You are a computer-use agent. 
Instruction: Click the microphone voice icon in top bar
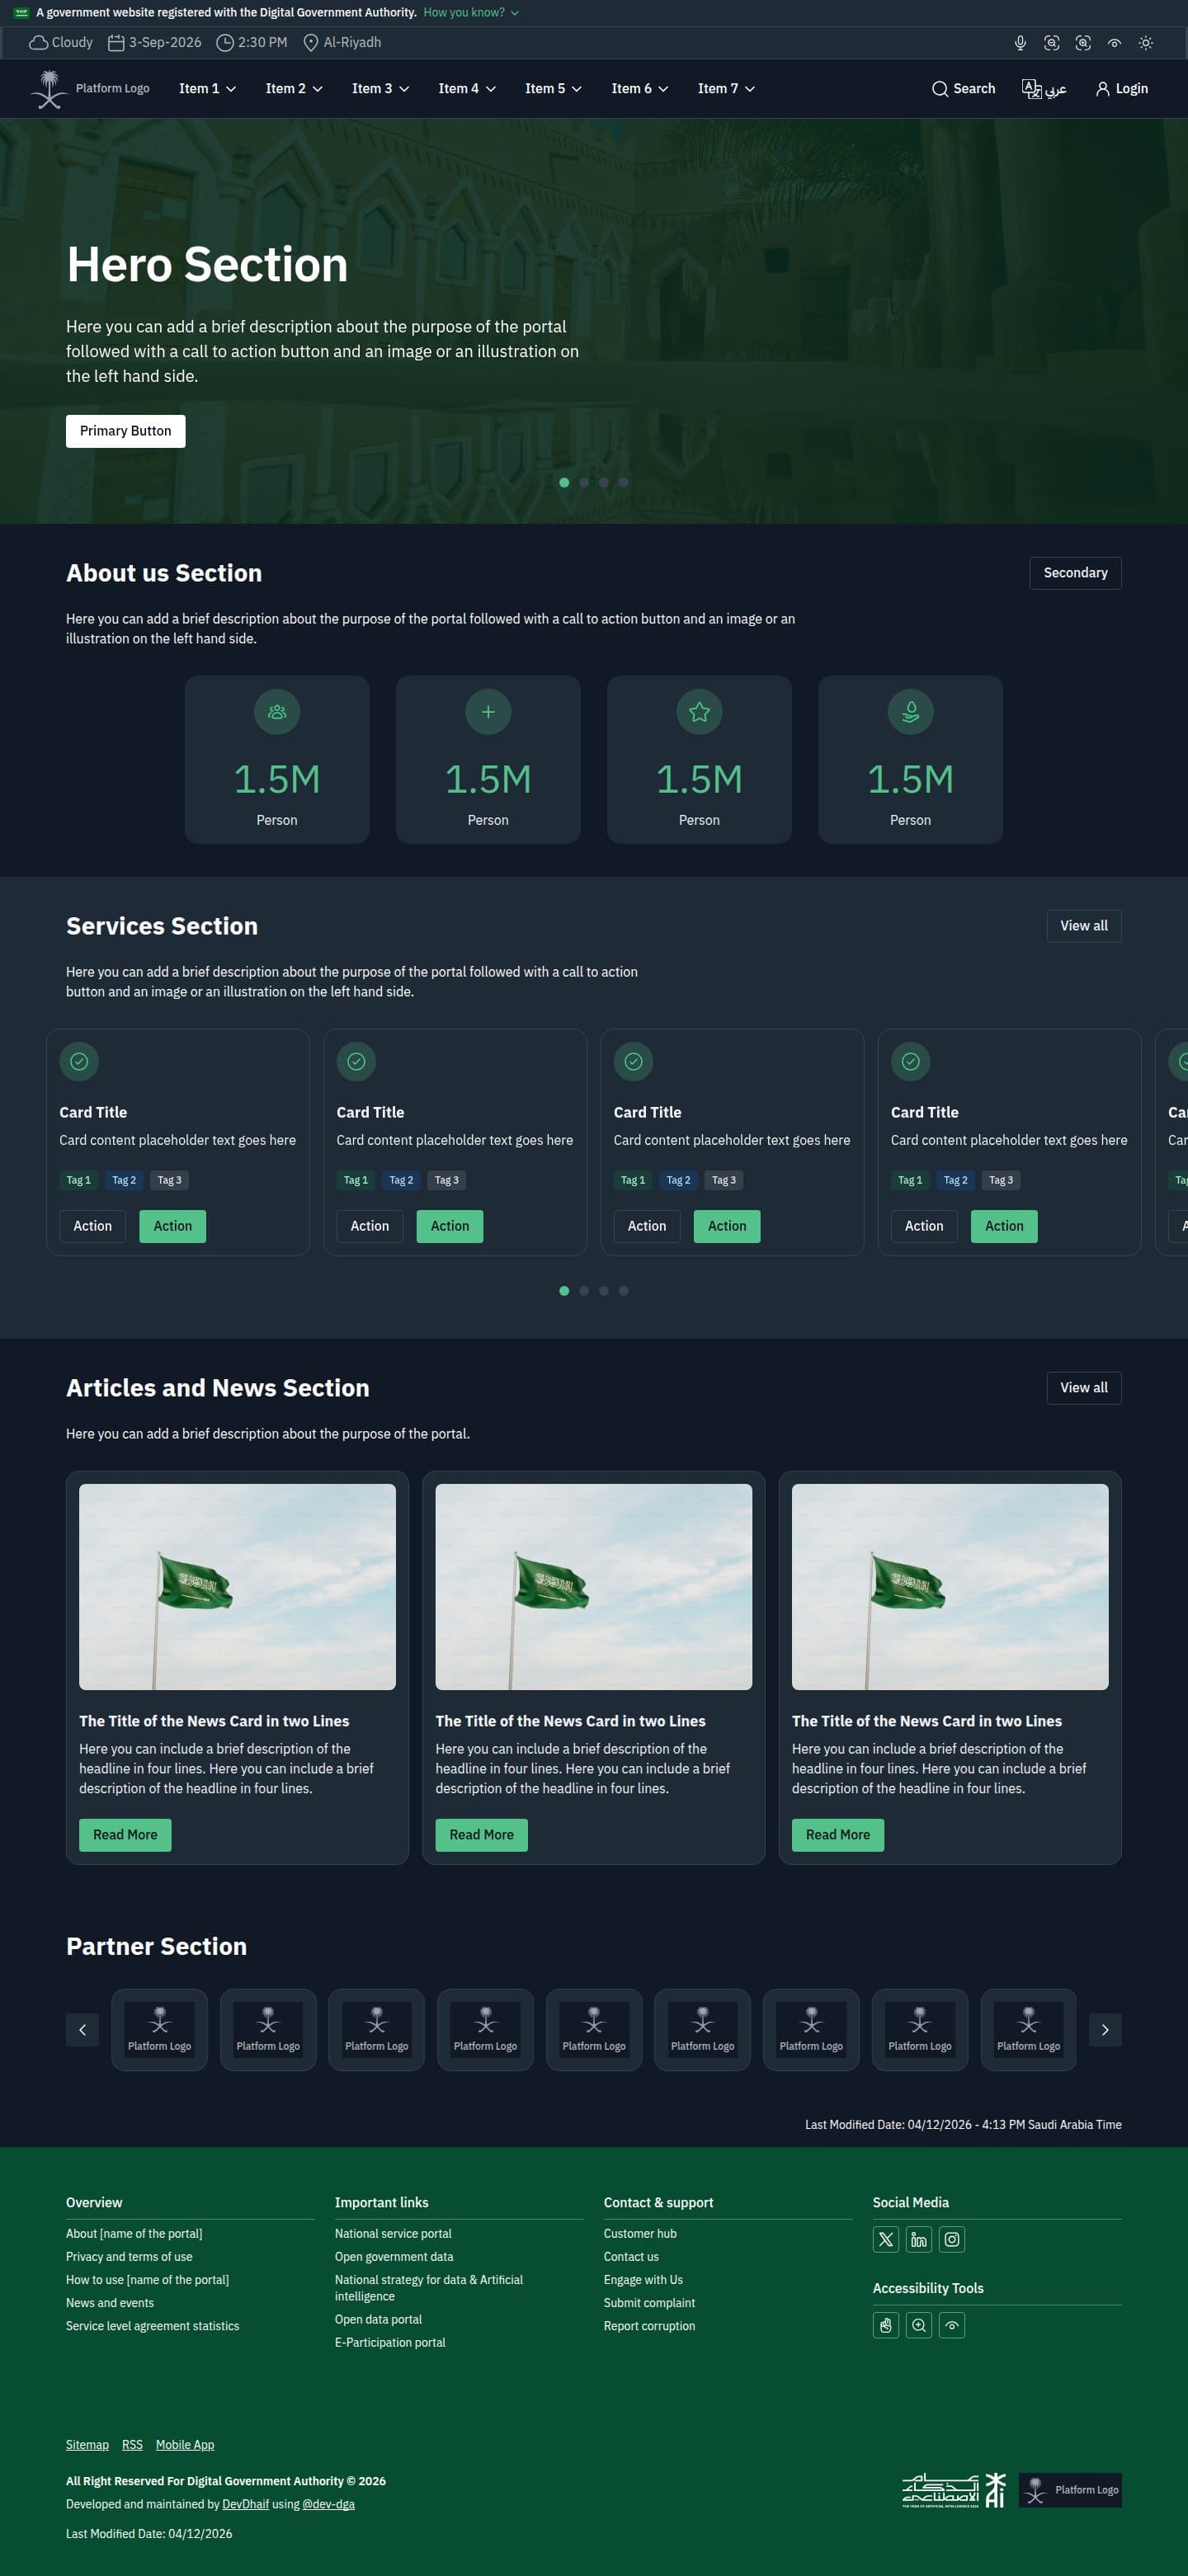click(x=1020, y=43)
